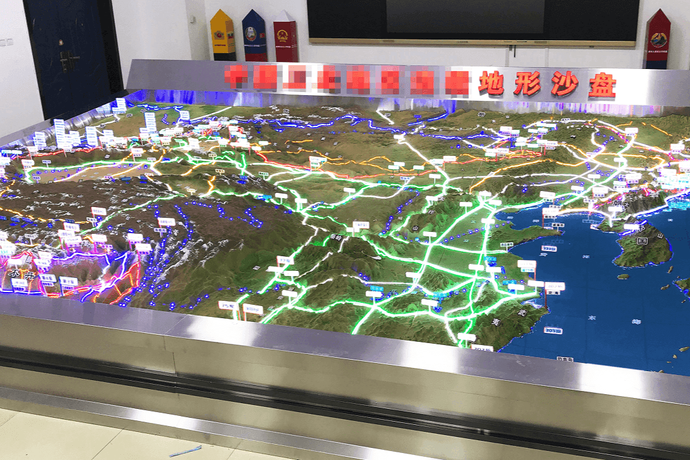Click the red character 地 on the sign
This screenshot has width=690, height=460.
tap(492, 83)
